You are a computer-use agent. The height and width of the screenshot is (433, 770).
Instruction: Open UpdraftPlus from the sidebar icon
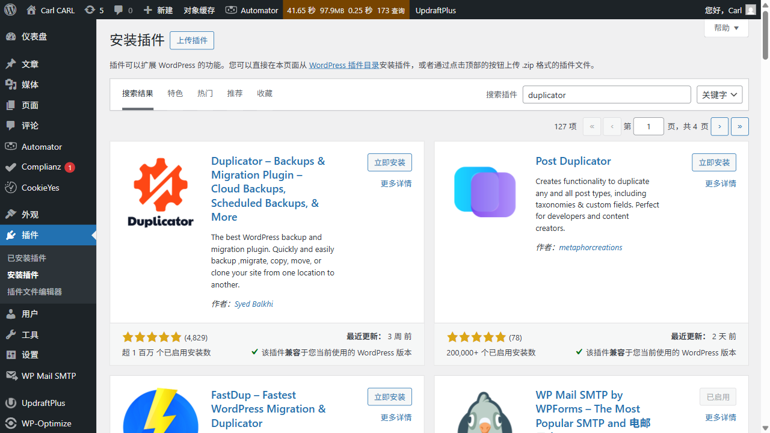11,402
